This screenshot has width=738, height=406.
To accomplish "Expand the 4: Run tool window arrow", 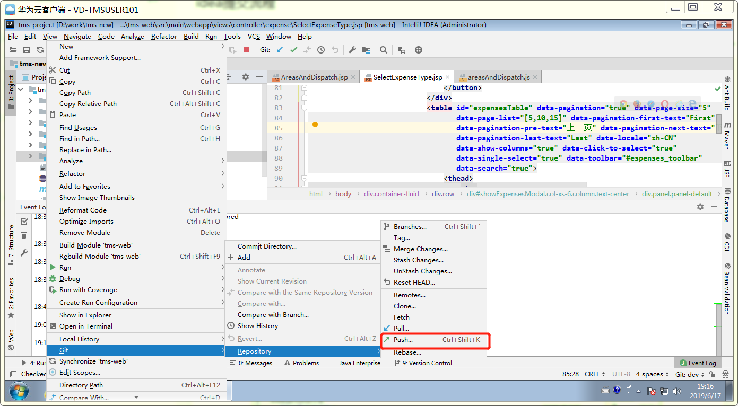I will pos(24,363).
